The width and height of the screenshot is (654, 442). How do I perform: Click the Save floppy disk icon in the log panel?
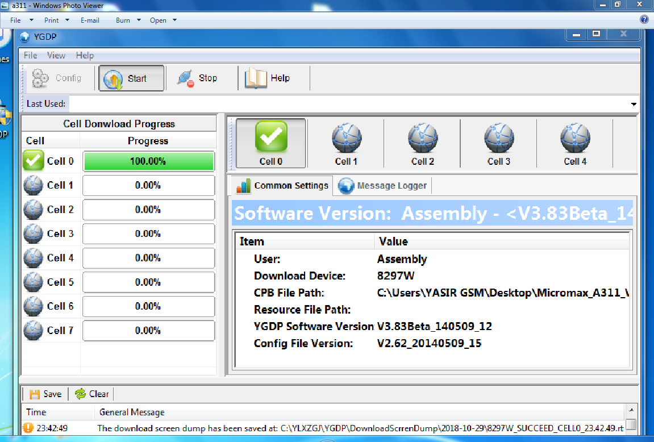(x=35, y=394)
